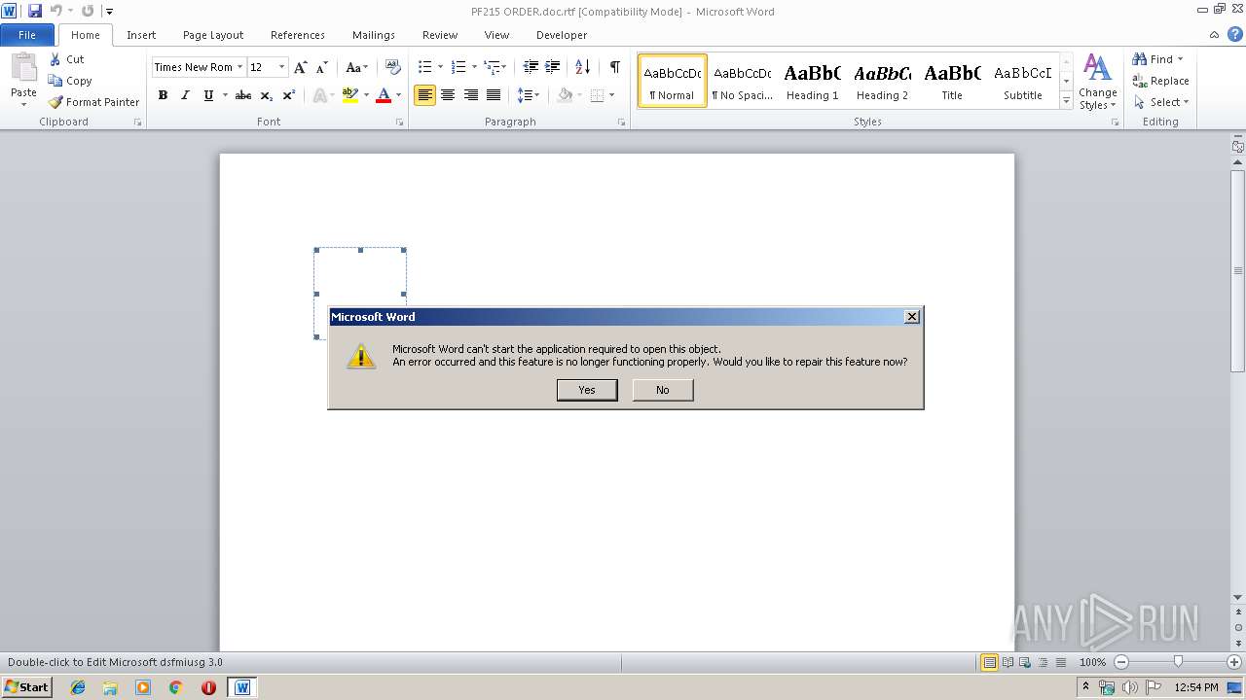Apply strikethrough formatting
The image size is (1246, 700).
(x=243, y=95)
